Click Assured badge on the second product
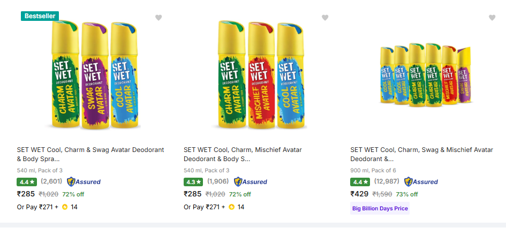The width and height of the screenshot is (506, 228). pyautogui.click(x=251, y=181)
